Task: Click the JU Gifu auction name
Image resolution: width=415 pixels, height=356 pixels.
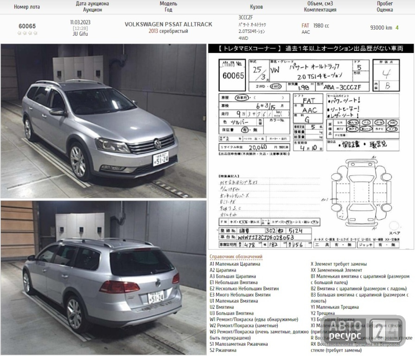Action: pyautogui.click(x=80, y=34)
